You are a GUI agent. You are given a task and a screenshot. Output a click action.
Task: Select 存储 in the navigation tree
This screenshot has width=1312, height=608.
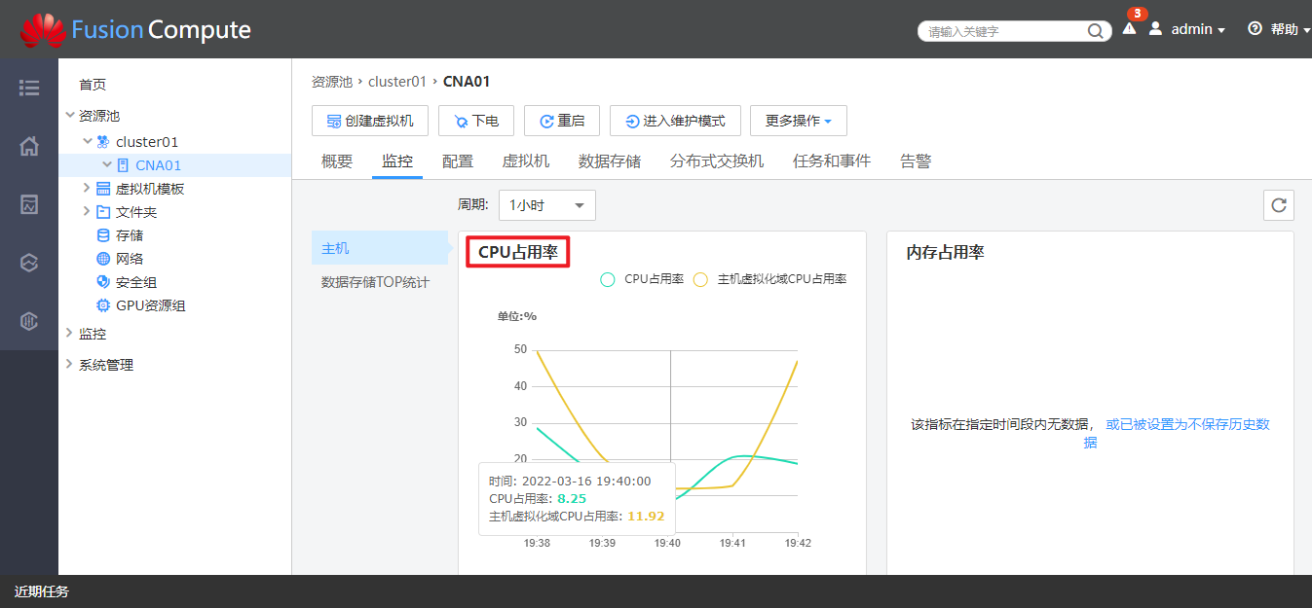[x=130, y=235]
